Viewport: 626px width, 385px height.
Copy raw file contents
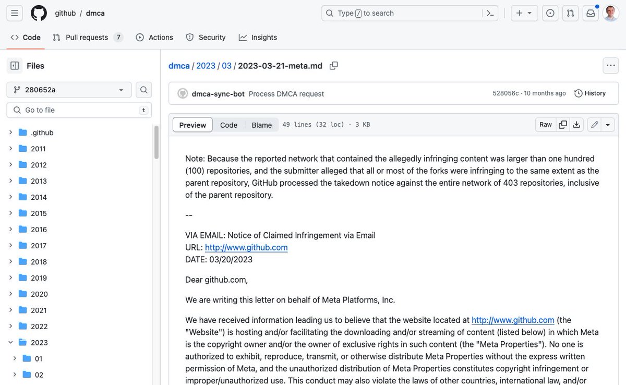coord(563,125)
